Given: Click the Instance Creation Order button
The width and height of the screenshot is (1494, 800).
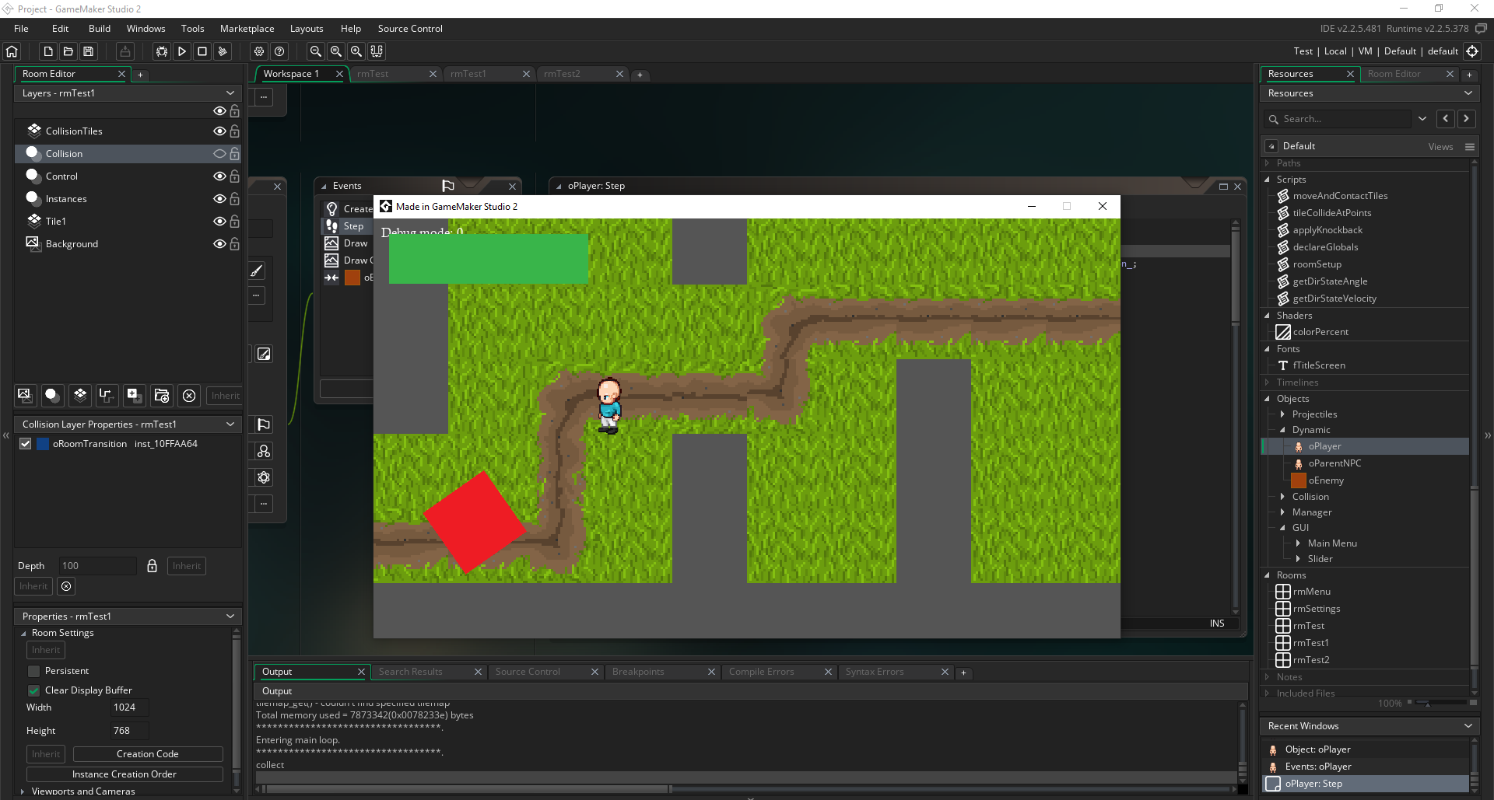Looking at the screenshot, I should click(124, 774).
